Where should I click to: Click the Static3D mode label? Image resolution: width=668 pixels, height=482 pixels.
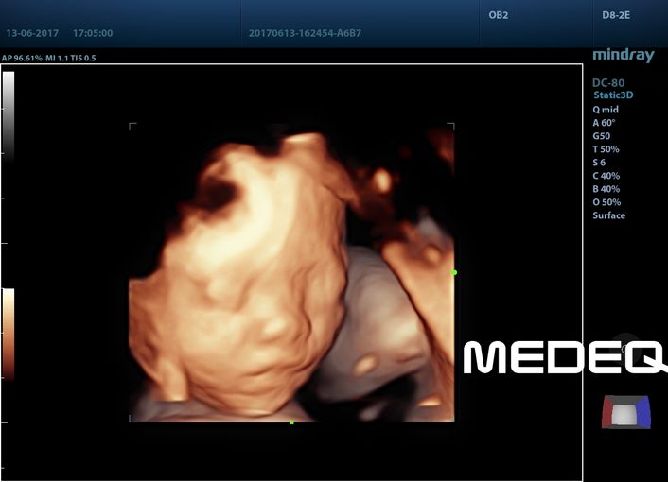pos(615,95)
